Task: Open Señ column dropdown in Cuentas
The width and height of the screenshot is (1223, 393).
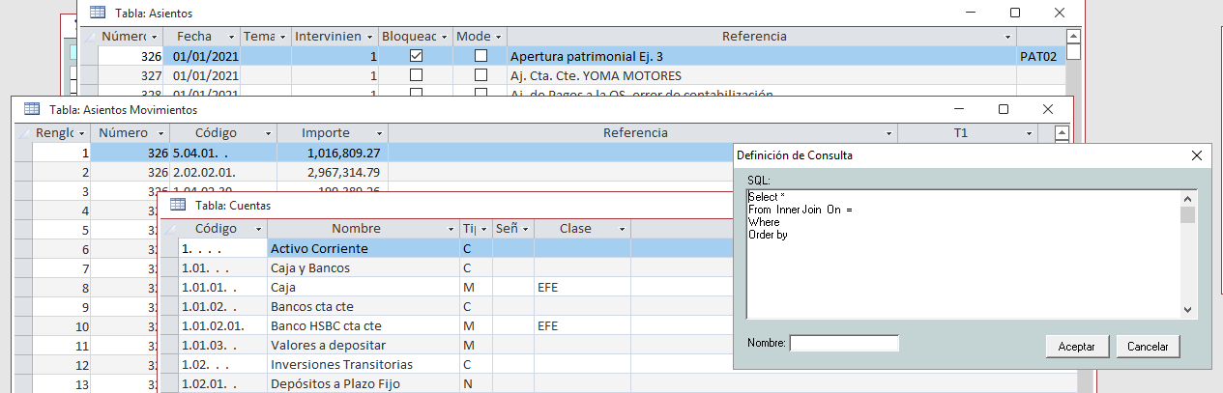Action: [x=525, y=229]
